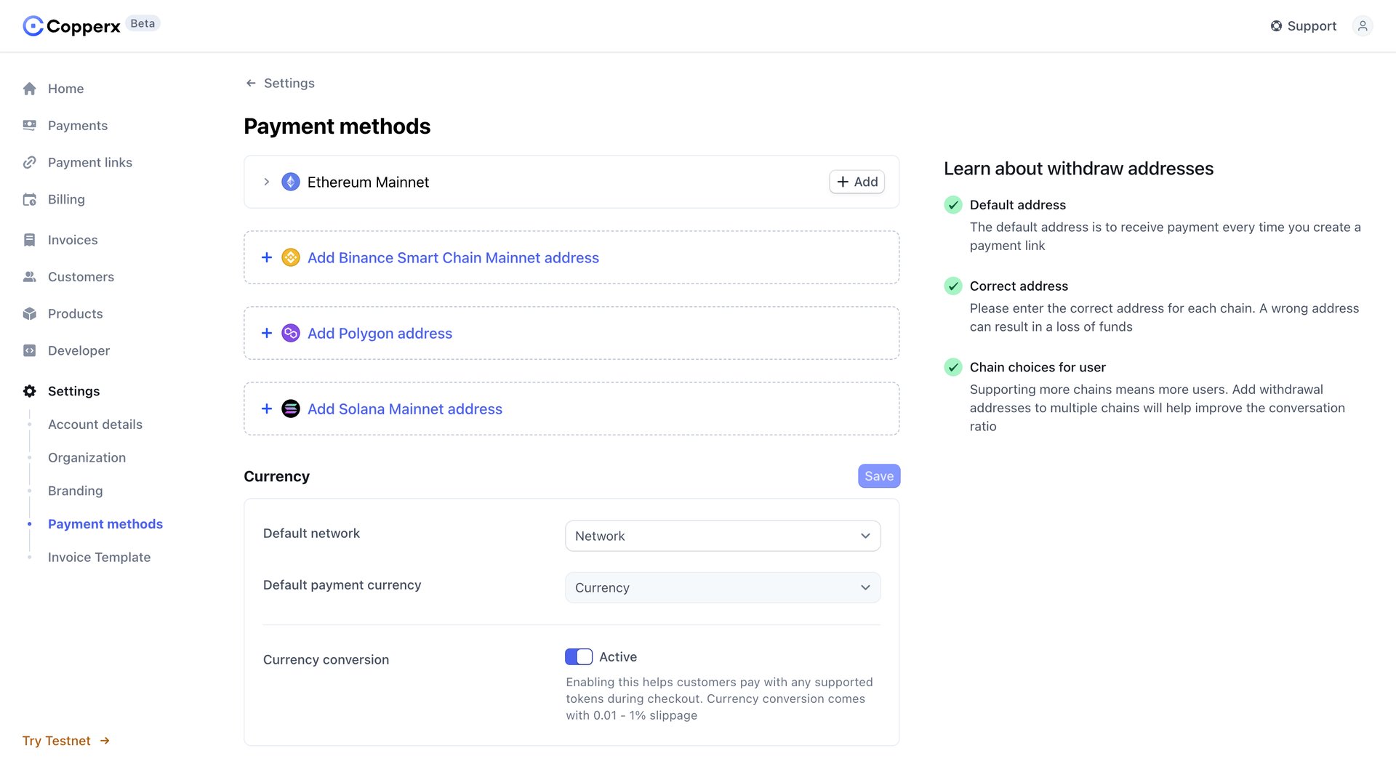Expand the Ethereum Mainnet row
The image size is (1396, 772).
click(x=267, y=182)
